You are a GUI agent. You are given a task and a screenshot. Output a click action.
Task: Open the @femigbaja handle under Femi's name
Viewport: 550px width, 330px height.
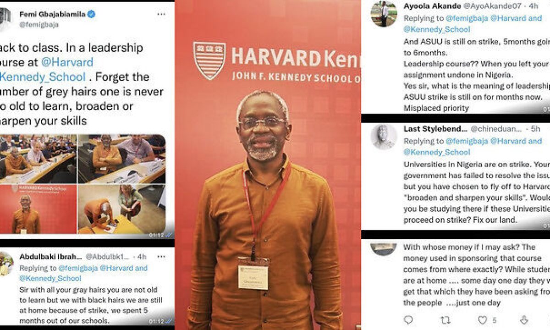point(39,25)
